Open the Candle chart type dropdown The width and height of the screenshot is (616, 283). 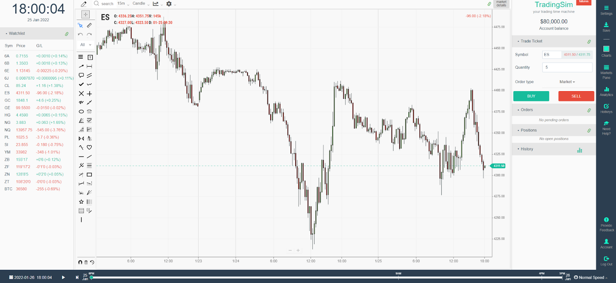pyautogui.click(x=141, y=4)
